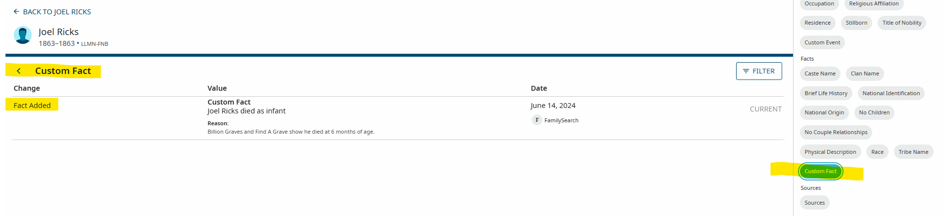Click FamilySearch contributor name

(x=561, y=120)
